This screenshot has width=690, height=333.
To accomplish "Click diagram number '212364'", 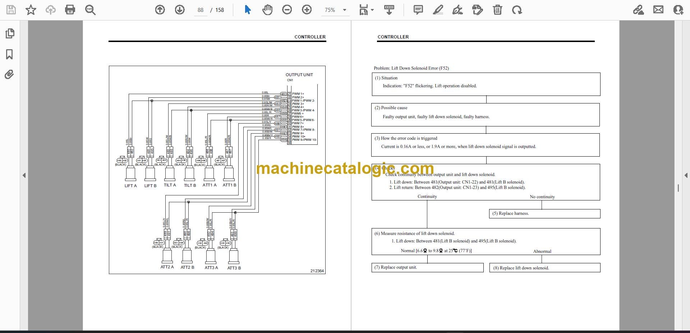I will click(317, 271).
